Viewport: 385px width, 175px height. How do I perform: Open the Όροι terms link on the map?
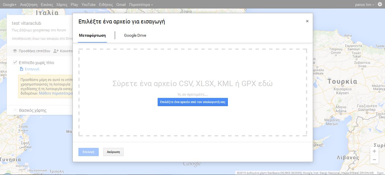[x=380, y=173]
